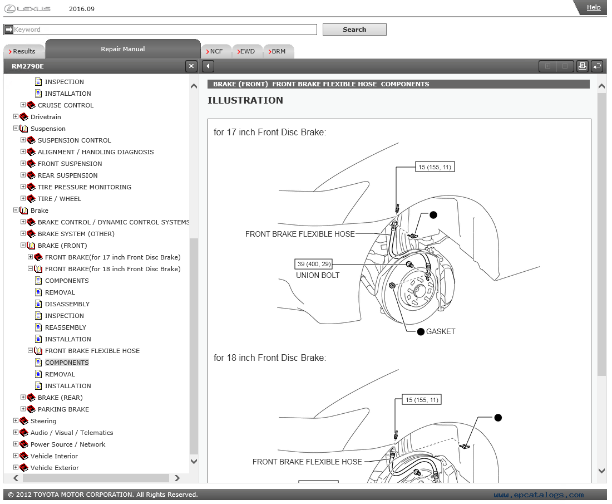Expand FRONT SUSPENSION node
Screen dimensions: 612x504
click(23, 163)
